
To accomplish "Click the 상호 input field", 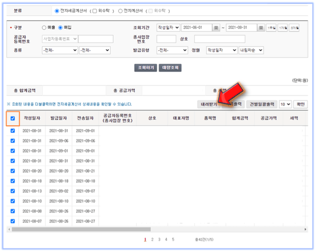I will click(220, 39).
